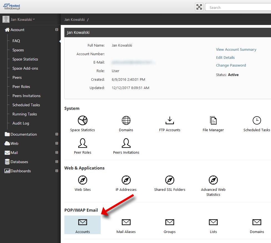Click the Created date 6/9/2016 2:40:01 PM
The height and width of the screenshot is (243, 271).
tap(128, 80)
